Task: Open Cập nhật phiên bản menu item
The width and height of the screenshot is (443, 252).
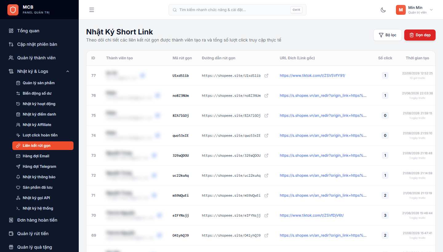Action: [39, 44]
